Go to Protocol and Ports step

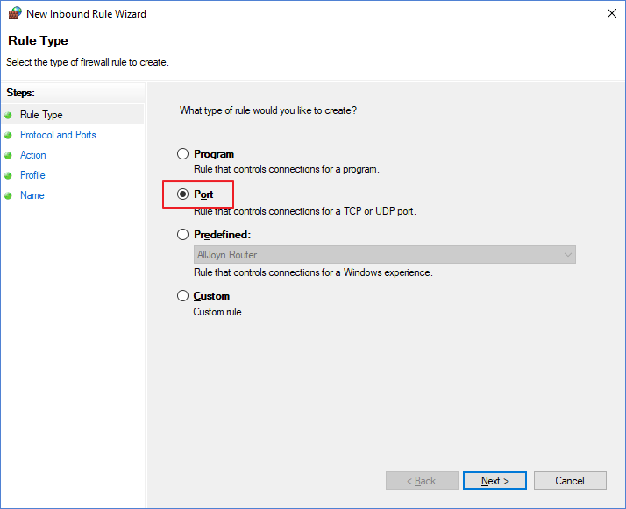click(x=58, y=135)
